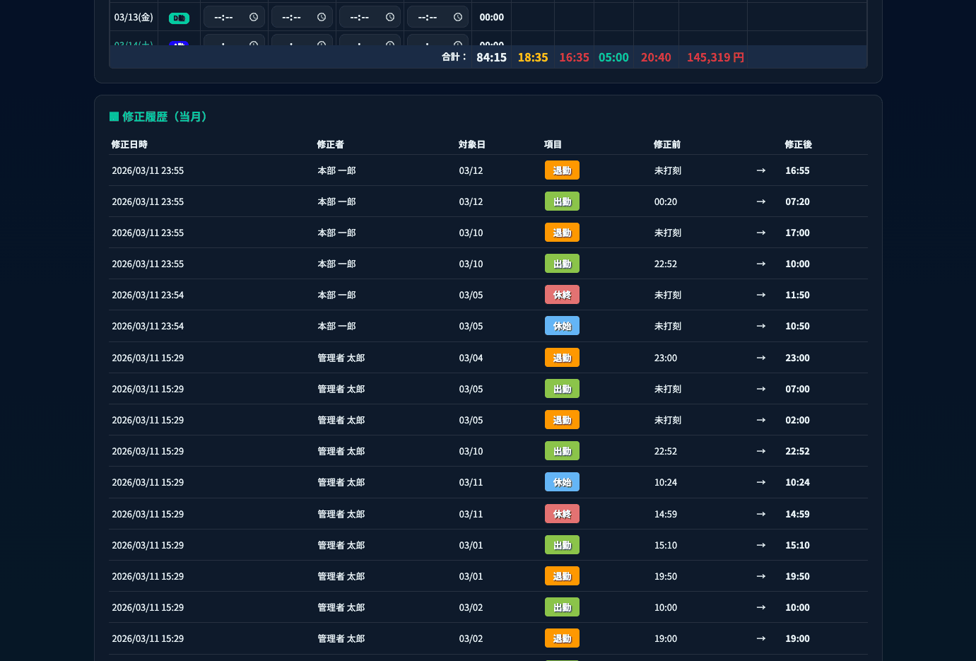Select the blue 休始 badge for 03/11
This screenshot has width=976, height=661.
click(562, 482)
